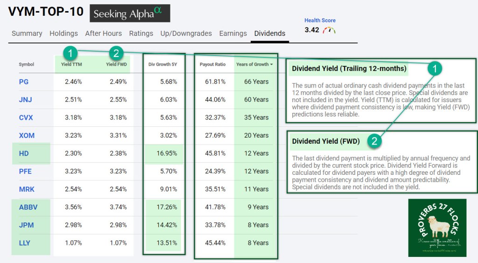Click the green circle 1 above Yield TTM

(70, 52)
